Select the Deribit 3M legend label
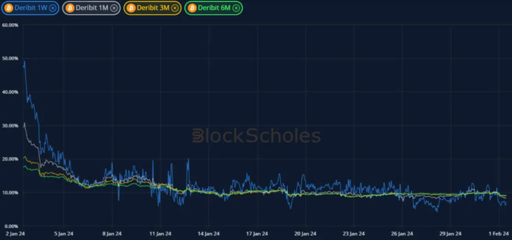512x240 pixels. click(x=153, y=8)
